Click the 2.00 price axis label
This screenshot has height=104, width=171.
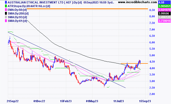152,94
